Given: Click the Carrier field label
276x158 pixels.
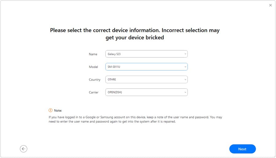Looking at the screenshot, I should point(94,92).
